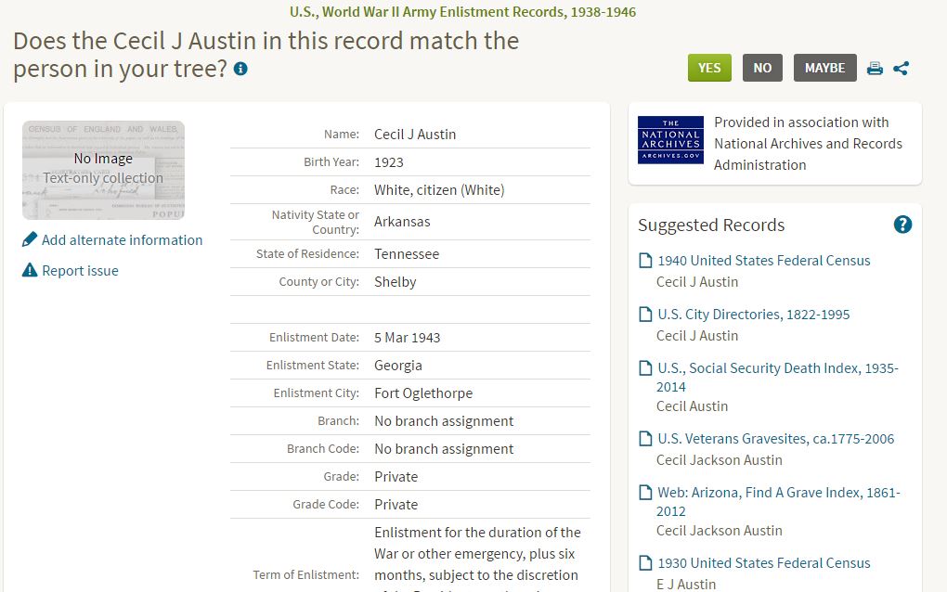Click 'Provided in association with National Archives' text
This screenshot has height=592, width=947.
[x=808, y=144]
